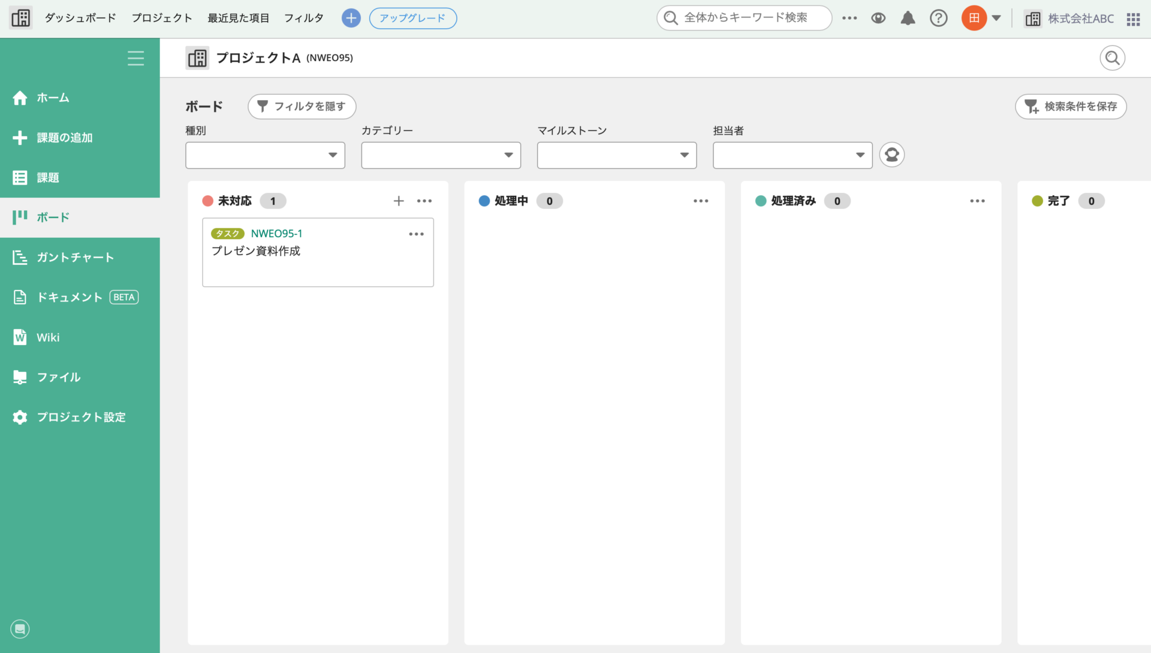The image size is (1151, 653).
Task: Toggle the sidebar with the hamburger icon
Action: (135, 58)
